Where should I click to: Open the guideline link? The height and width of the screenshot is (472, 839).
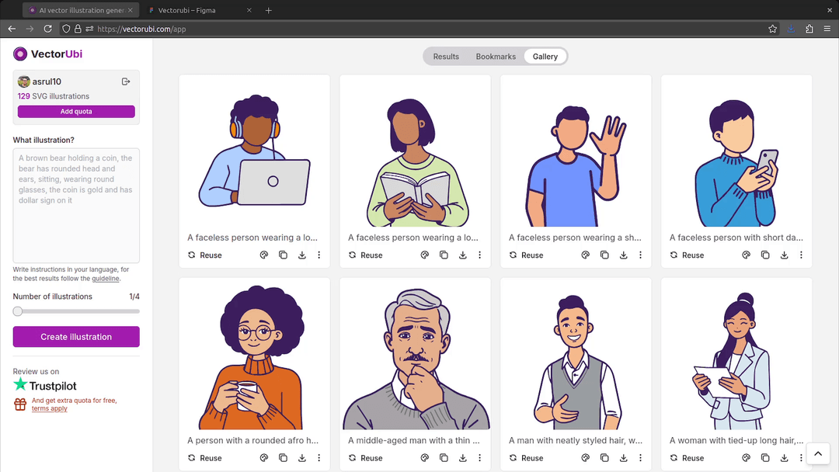106,278
